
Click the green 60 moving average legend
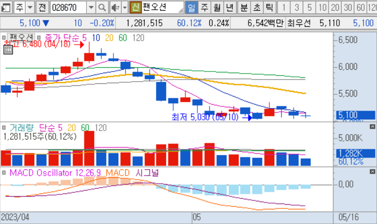(123, 38)
